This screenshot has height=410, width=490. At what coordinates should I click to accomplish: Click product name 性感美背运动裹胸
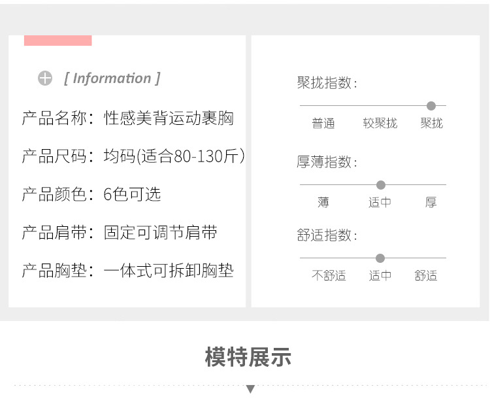coord(169,118)
